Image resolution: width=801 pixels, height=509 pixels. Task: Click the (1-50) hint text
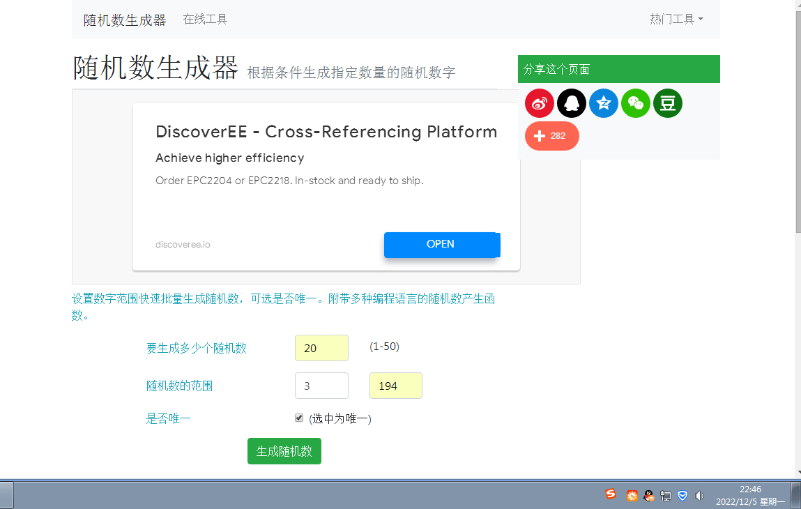tap(384, 347)
